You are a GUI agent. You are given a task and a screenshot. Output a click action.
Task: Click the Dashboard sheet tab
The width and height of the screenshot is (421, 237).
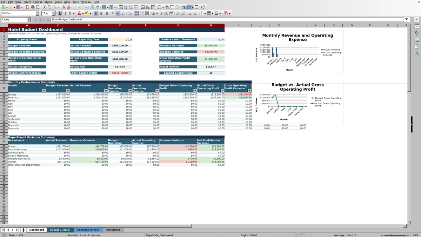[36, 230]
